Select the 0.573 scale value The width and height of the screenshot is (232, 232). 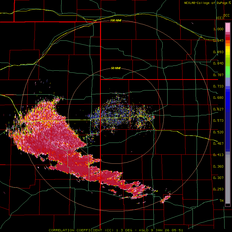pyautogui.click(x=218, y=121)
